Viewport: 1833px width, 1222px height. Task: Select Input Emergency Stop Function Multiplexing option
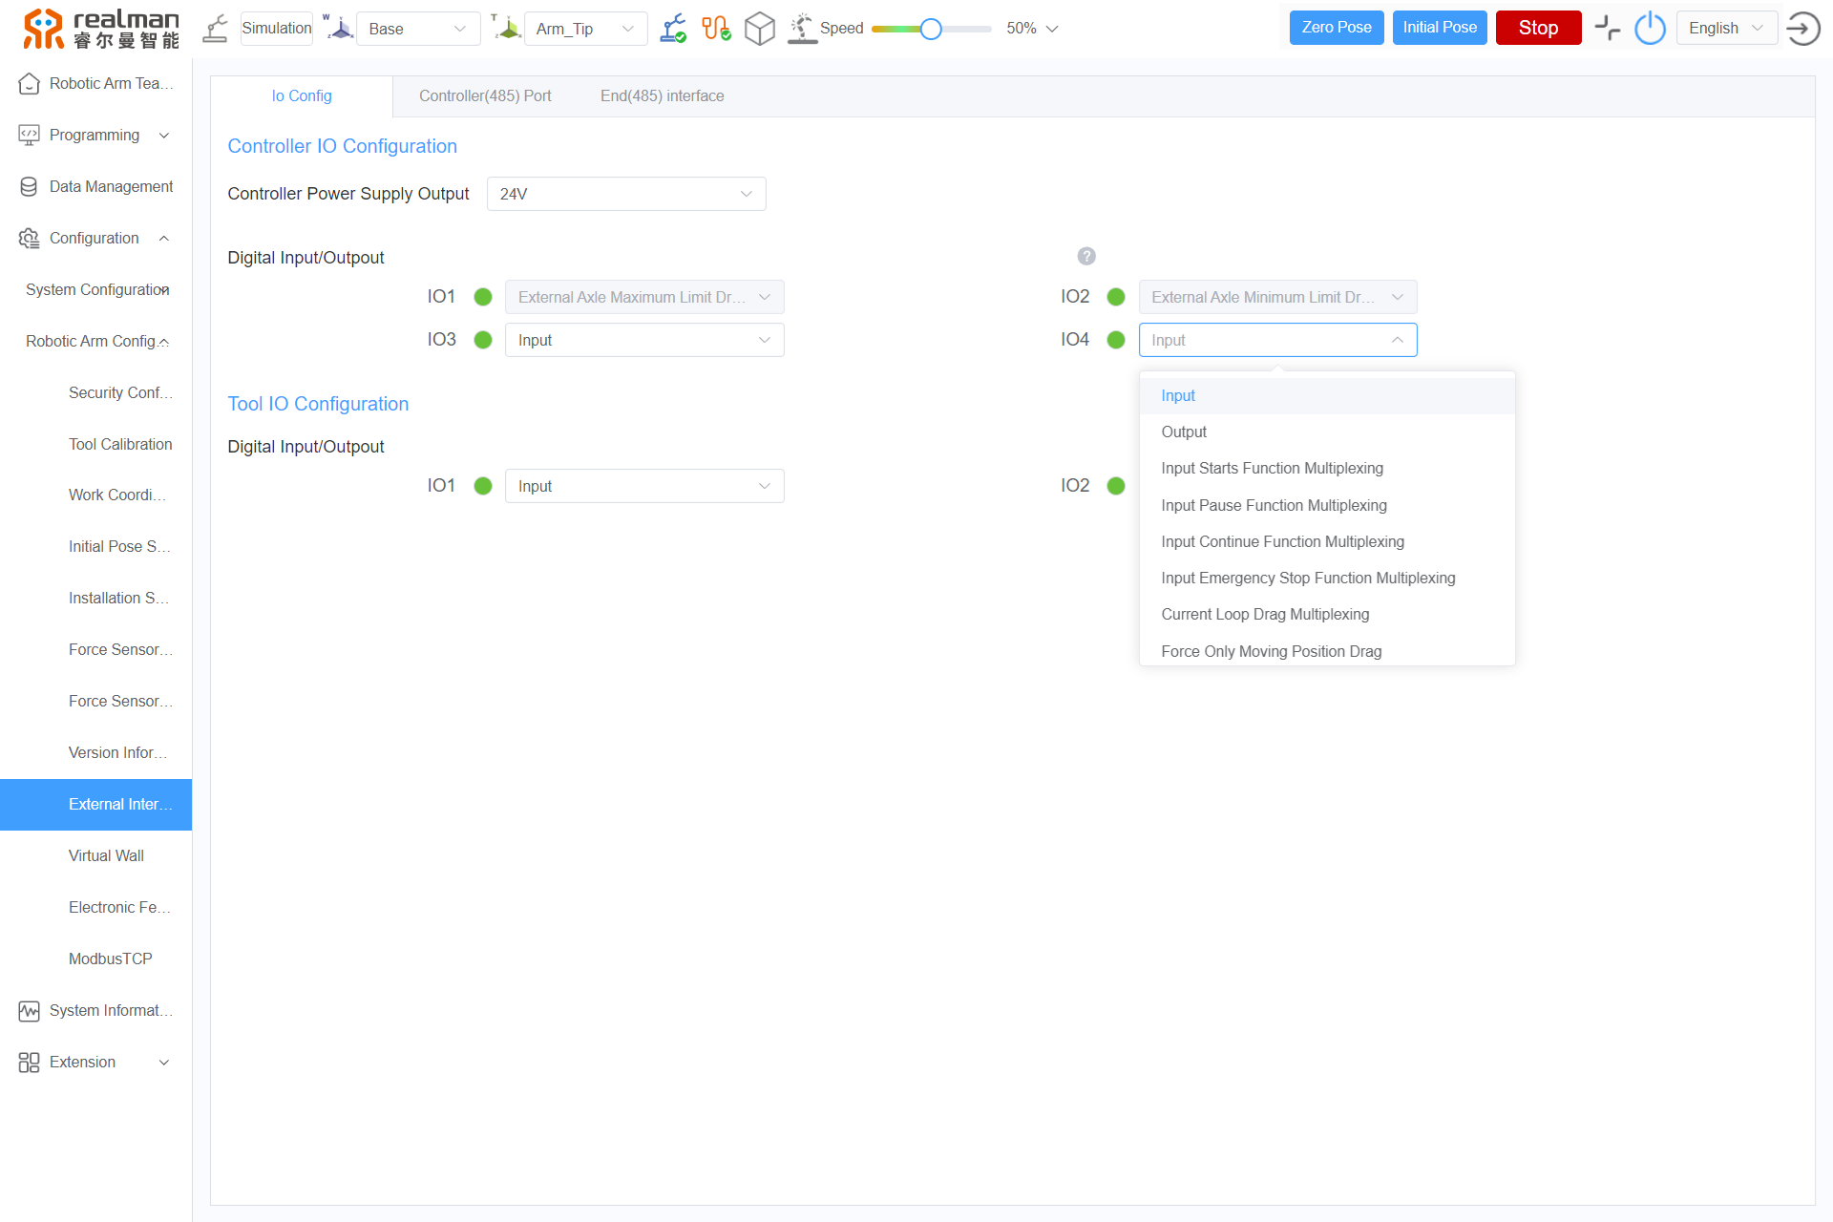click(x=1307, y=577)
